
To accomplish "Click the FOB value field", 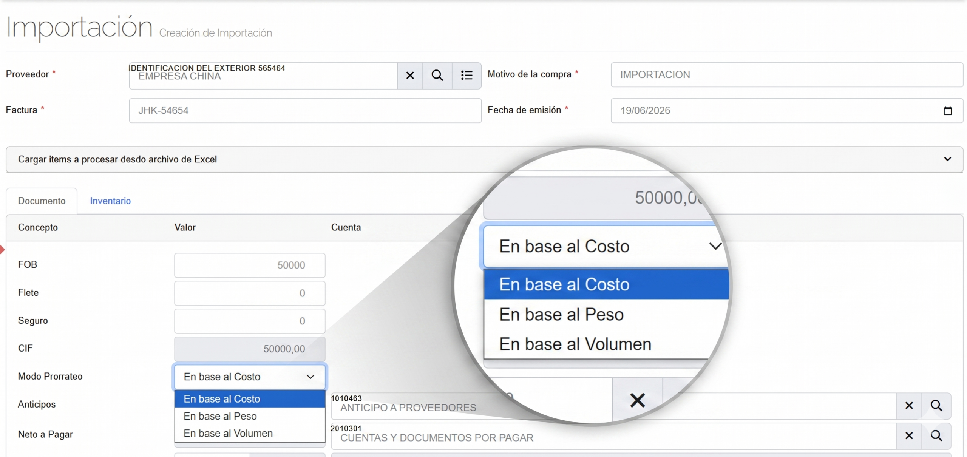I will coord(250,265).
